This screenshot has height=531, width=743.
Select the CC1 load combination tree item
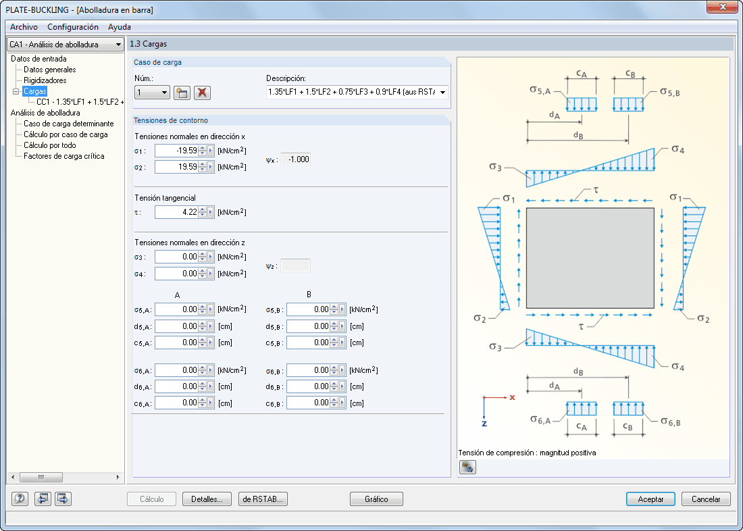coord(80,102)
